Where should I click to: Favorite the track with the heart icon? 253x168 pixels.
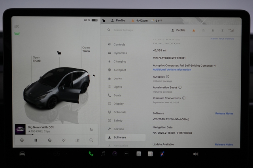point(64,140)
